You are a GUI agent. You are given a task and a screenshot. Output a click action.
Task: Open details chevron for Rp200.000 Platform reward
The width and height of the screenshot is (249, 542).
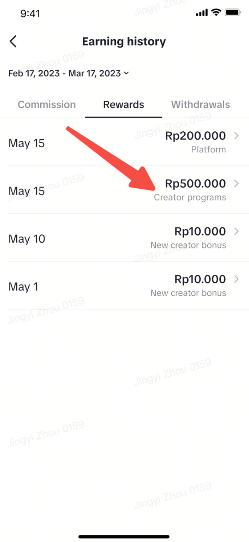pos(236,136)
